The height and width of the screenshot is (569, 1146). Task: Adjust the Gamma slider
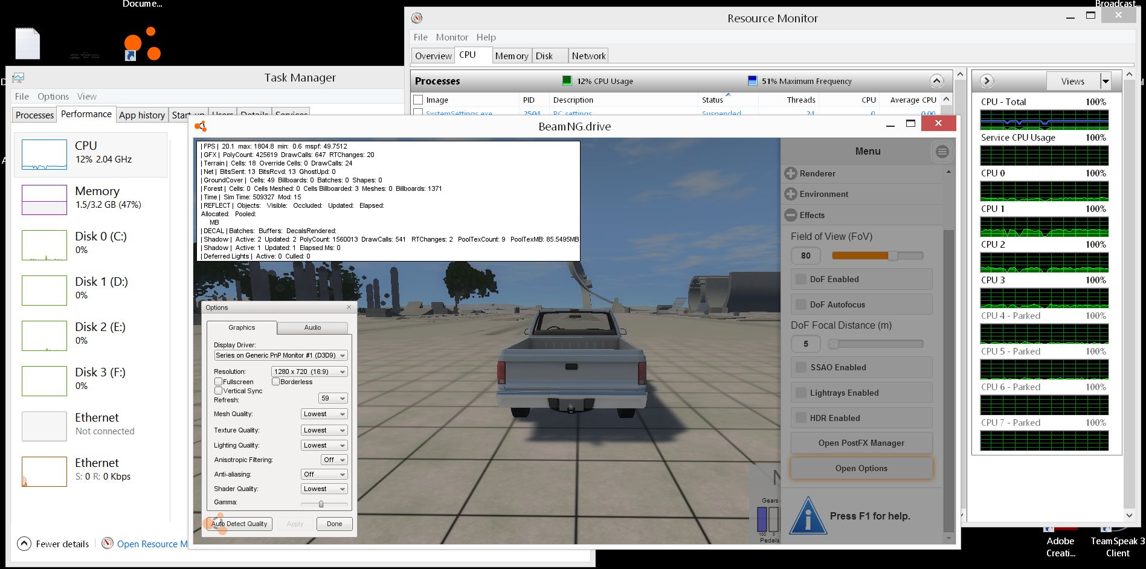coord(324,504)
